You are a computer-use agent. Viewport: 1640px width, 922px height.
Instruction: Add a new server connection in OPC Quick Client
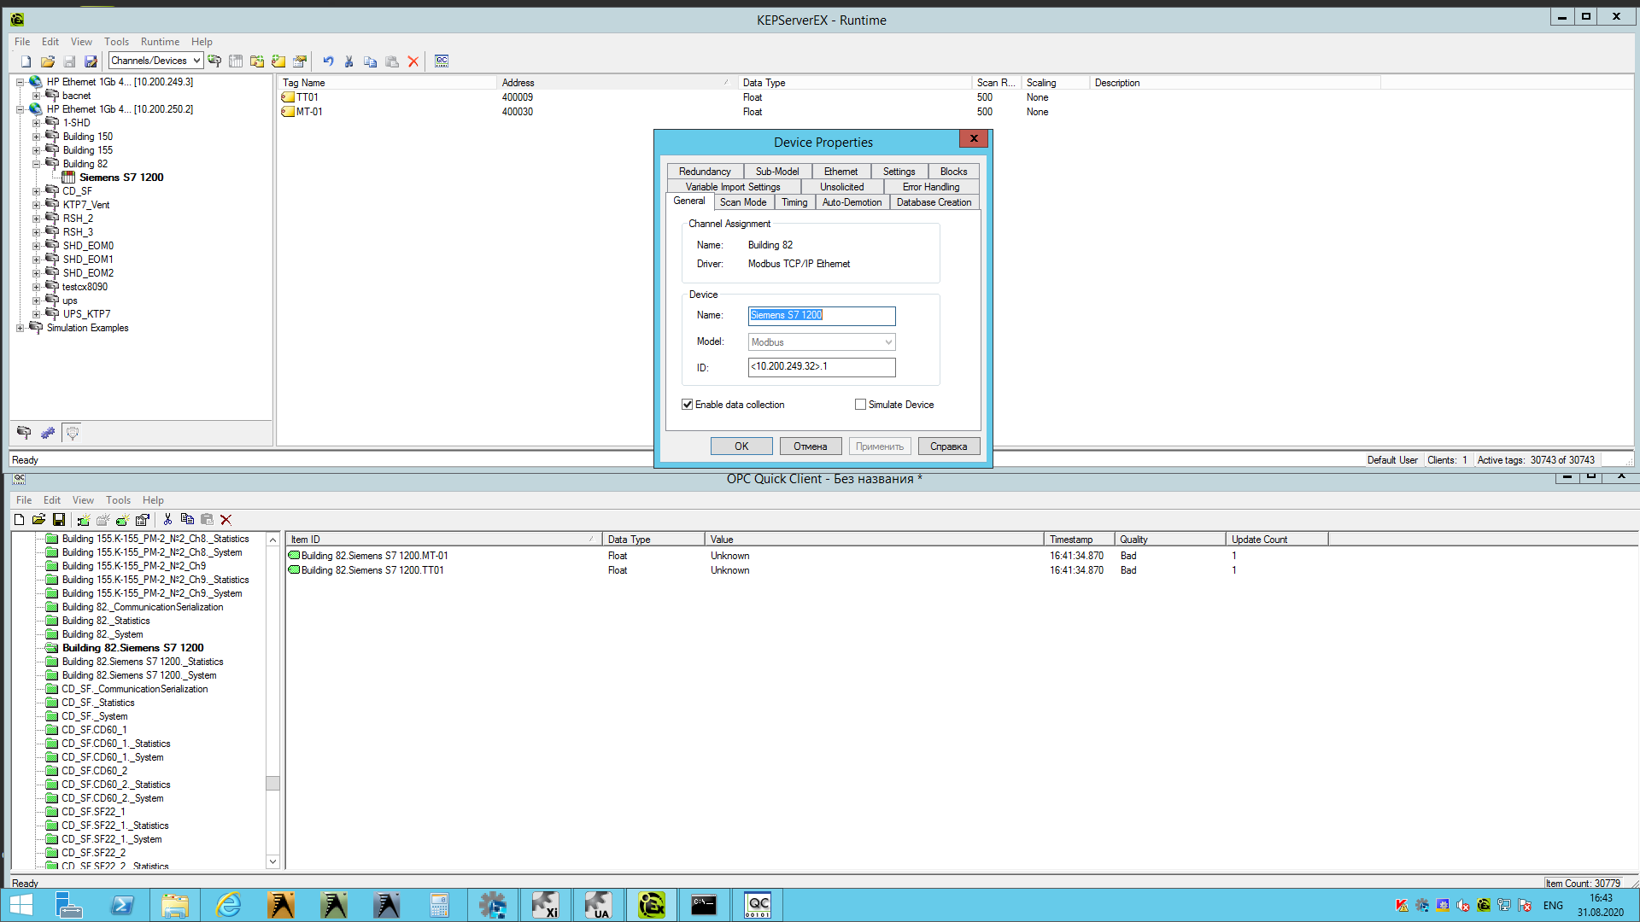83,519
